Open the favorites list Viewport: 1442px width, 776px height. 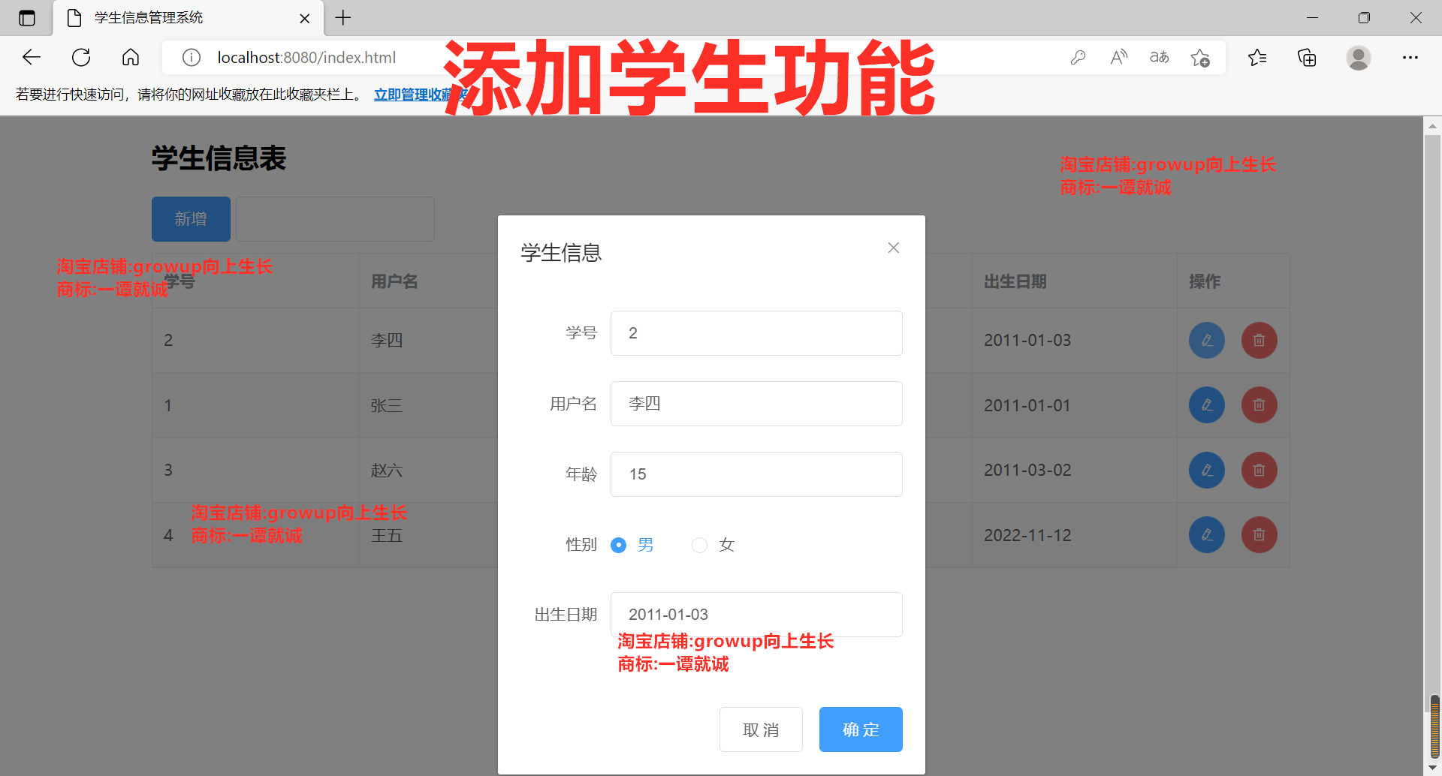tap(1257, 57)
